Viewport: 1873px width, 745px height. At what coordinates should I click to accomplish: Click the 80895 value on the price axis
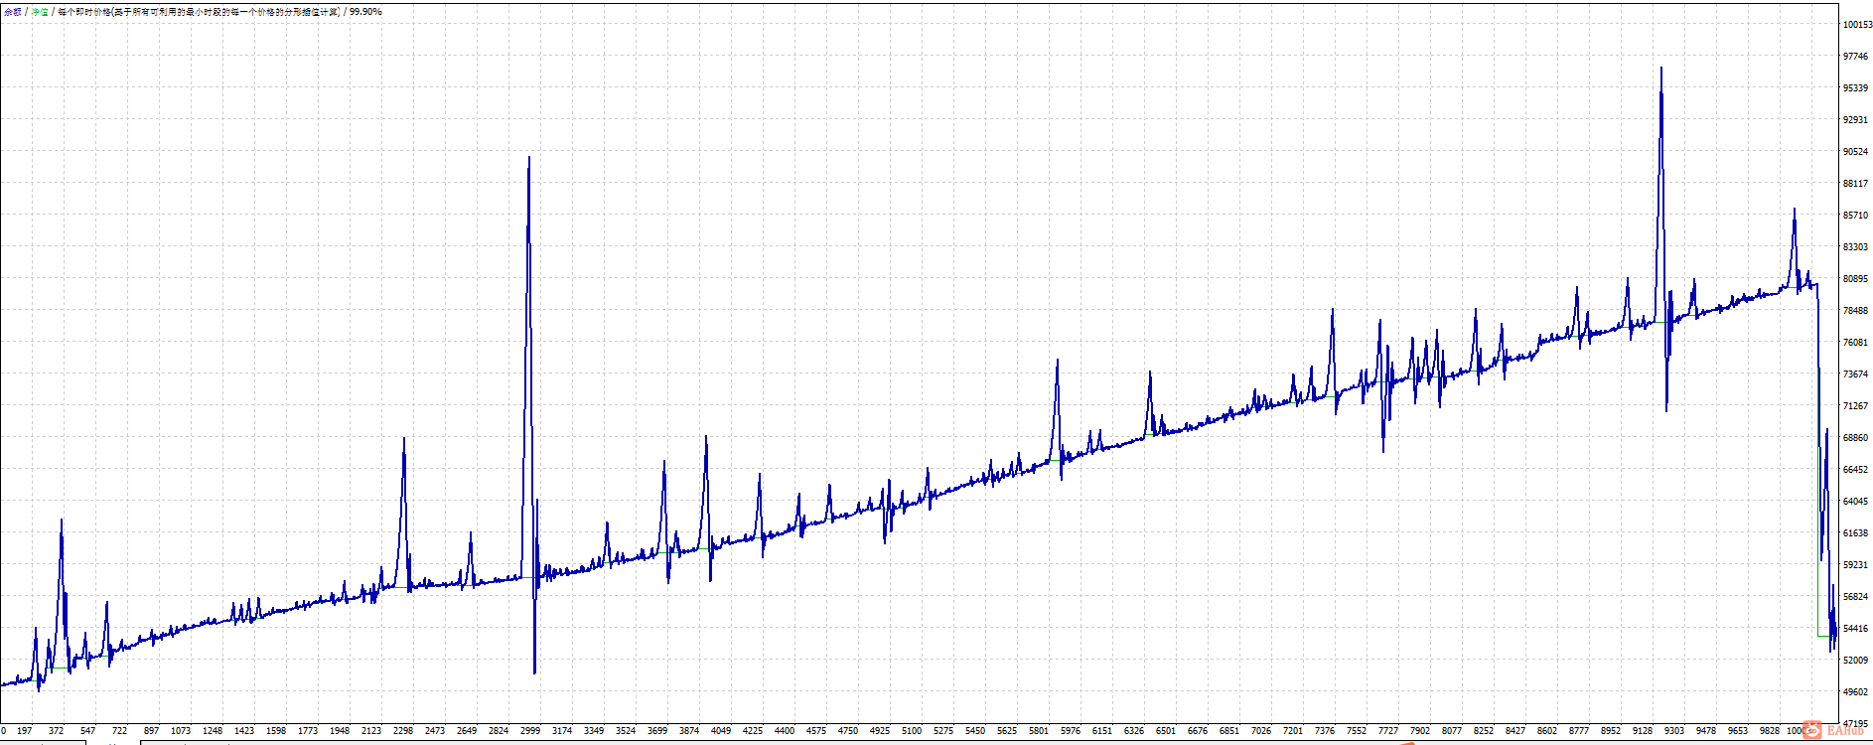(x=1855, y=279)
